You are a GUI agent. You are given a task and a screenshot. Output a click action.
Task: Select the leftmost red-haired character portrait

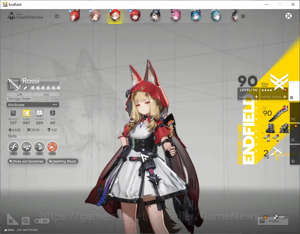tap(75, 16)
